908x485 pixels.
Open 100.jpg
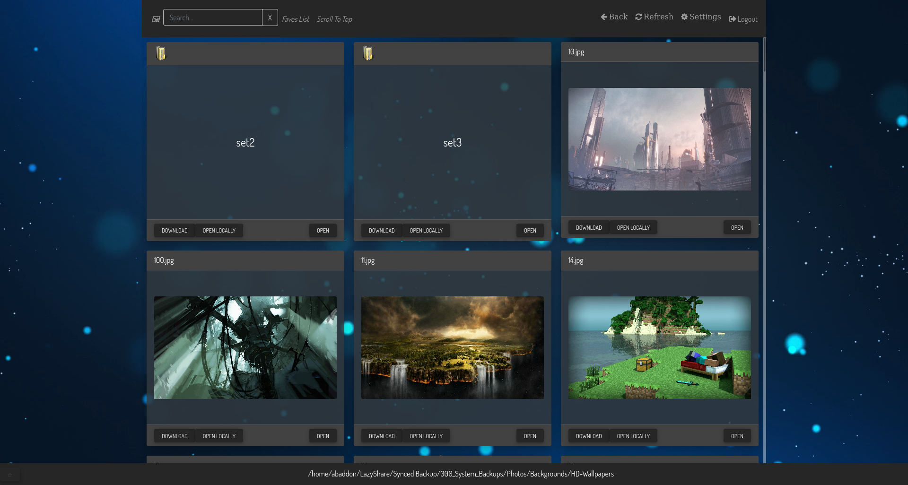(x=323, y=436)
